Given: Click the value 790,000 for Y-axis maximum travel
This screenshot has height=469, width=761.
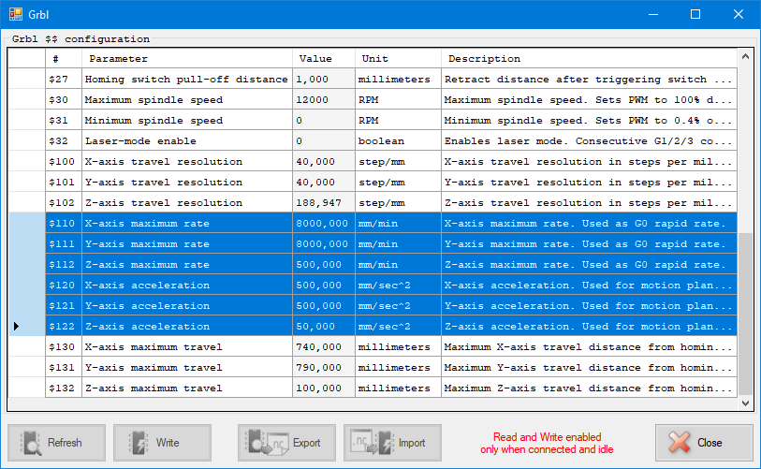Looking at the screenshot, I should (324, 368).
